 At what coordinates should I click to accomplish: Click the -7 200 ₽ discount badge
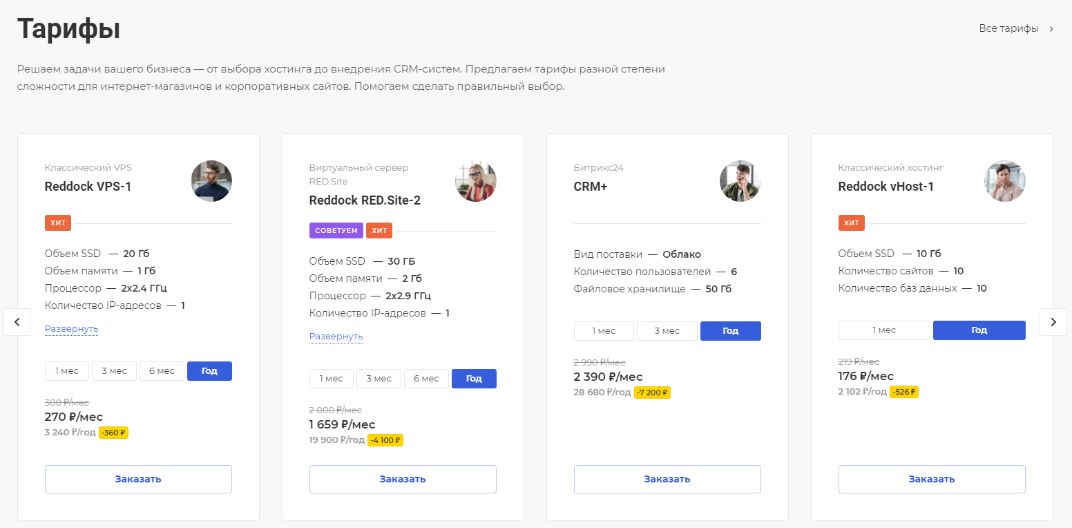(x=652, y=393)
